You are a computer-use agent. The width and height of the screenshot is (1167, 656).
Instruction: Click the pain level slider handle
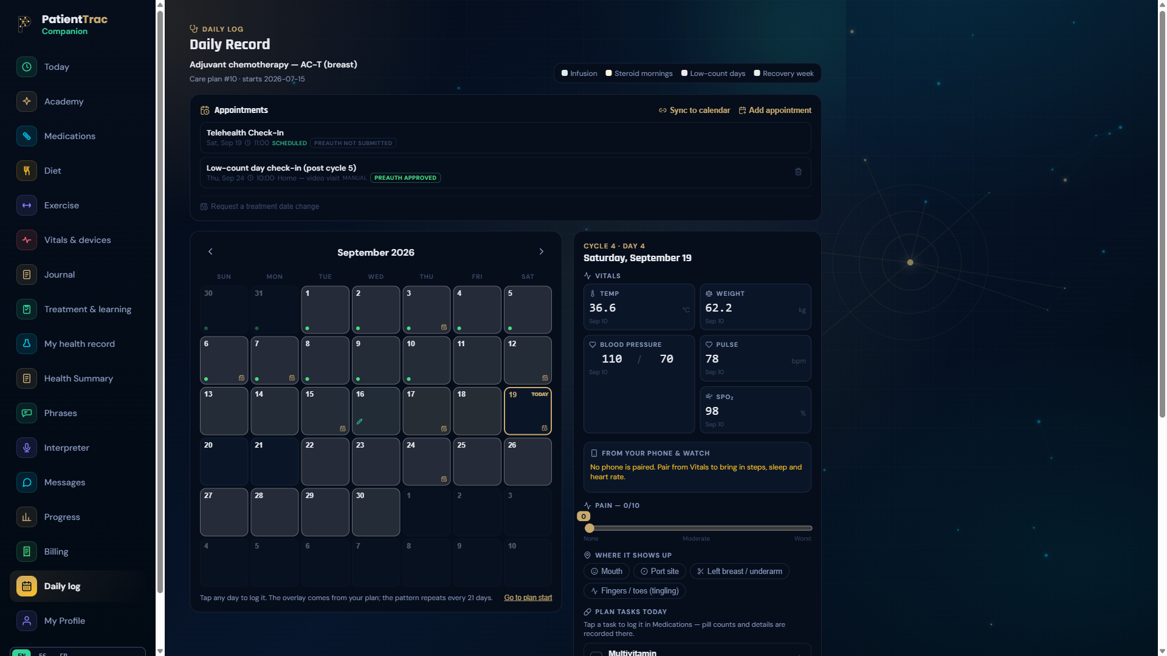[590, 528]
